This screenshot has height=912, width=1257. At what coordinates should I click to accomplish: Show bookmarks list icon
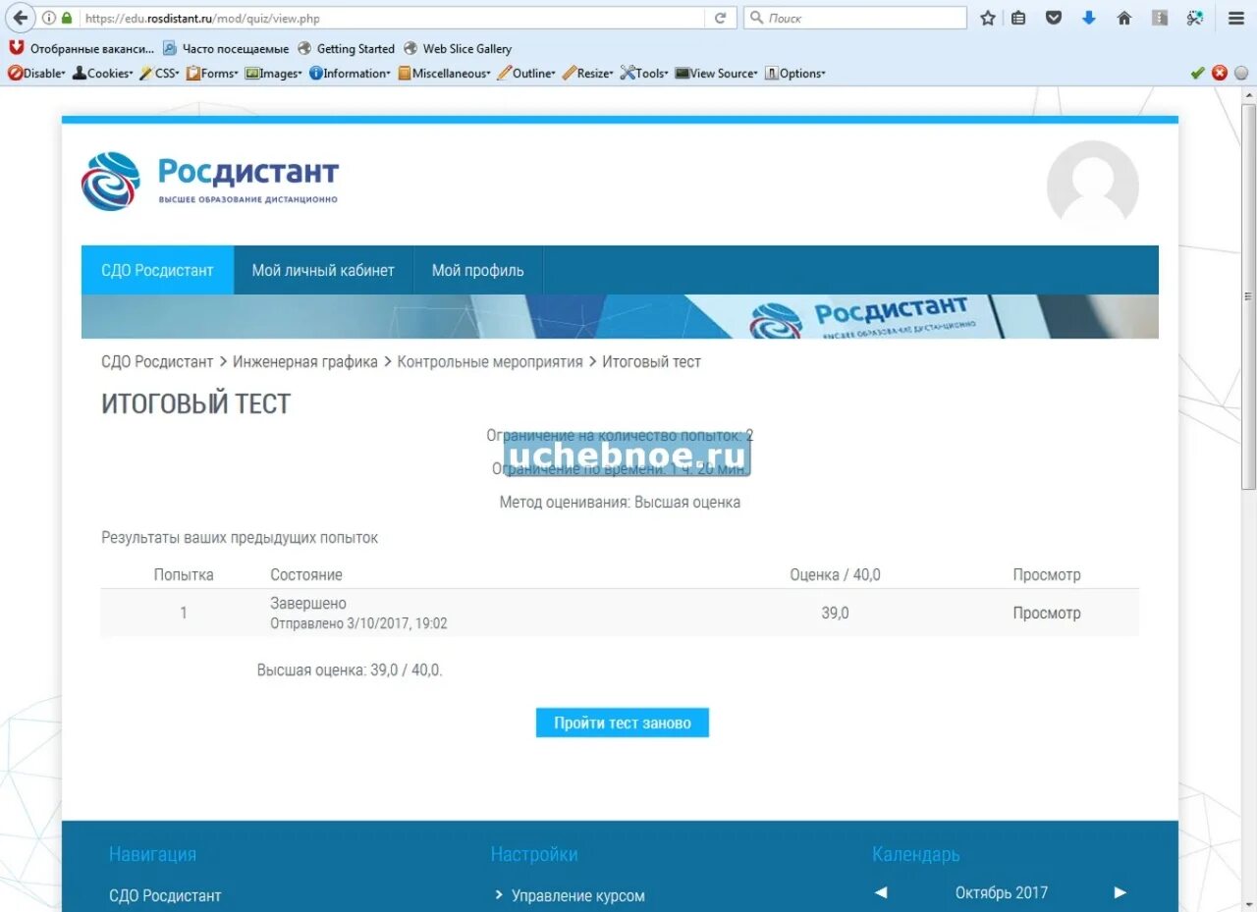coord(1019,18)
